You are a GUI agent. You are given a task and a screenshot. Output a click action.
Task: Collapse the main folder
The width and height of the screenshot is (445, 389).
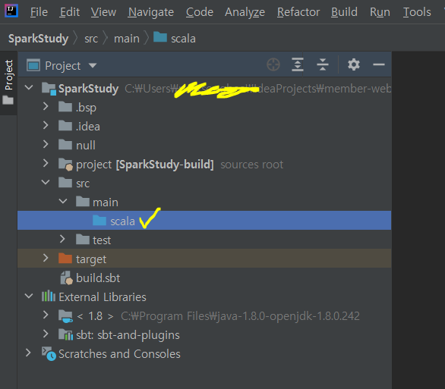tap(63, 202)
